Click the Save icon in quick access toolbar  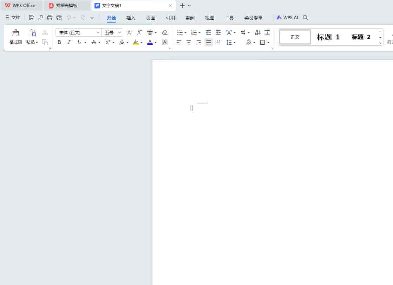coord(32,18)
